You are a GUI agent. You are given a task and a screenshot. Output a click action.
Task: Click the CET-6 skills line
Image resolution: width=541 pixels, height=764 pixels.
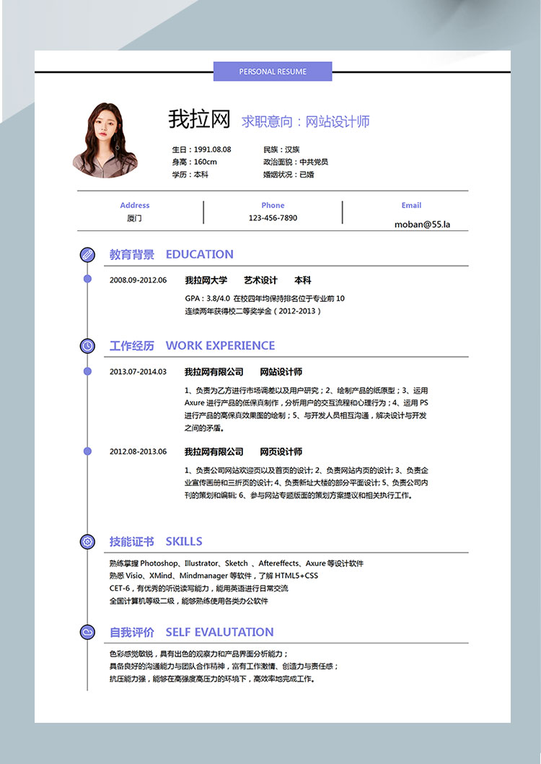[x=199, y=588]
